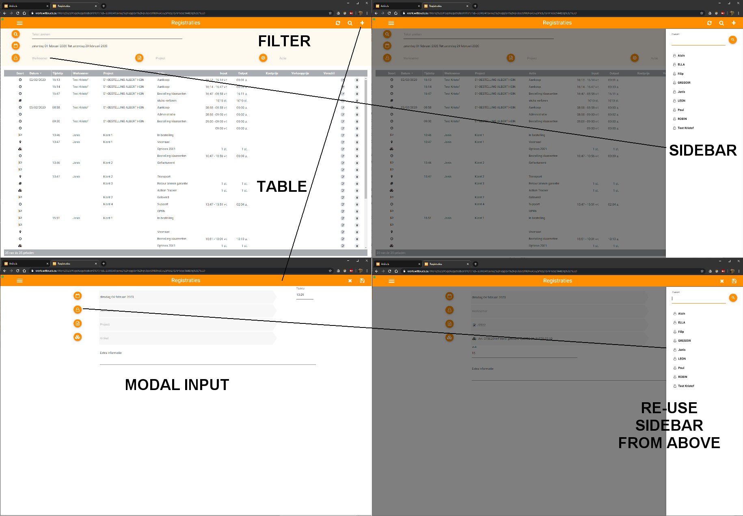Open the Actie filter picker in top-left window

283,59
